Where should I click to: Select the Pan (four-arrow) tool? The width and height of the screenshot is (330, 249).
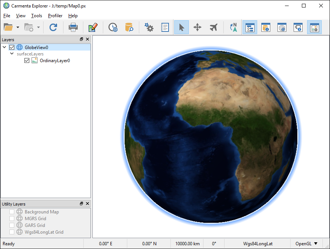click(x=197, y=27)
